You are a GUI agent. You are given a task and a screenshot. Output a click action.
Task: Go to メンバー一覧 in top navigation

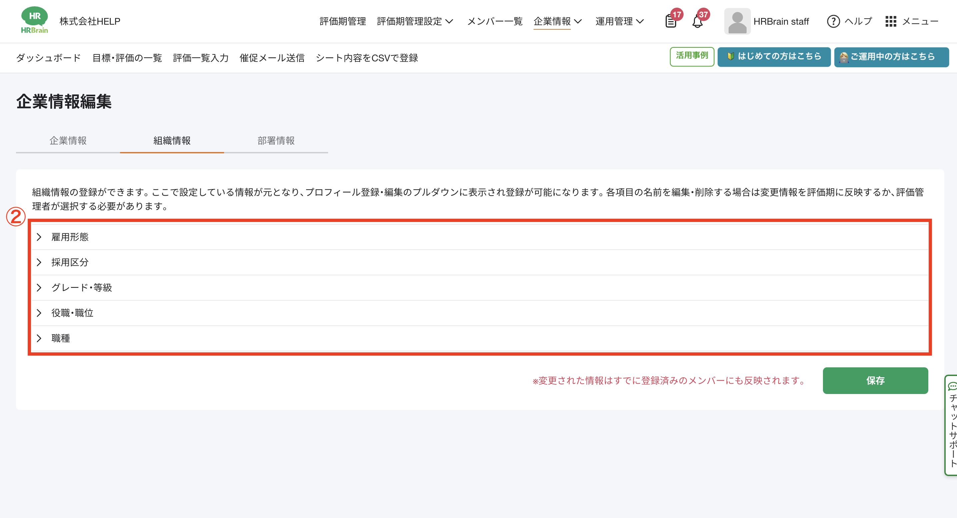pyautogui.click(x=495, y=22)
